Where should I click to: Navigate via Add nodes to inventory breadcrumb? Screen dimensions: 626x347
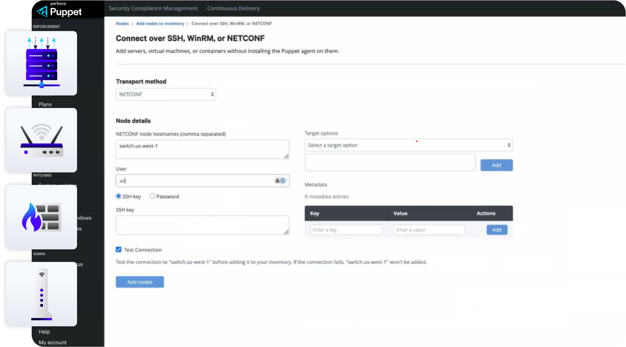click(x=160, y=23)
